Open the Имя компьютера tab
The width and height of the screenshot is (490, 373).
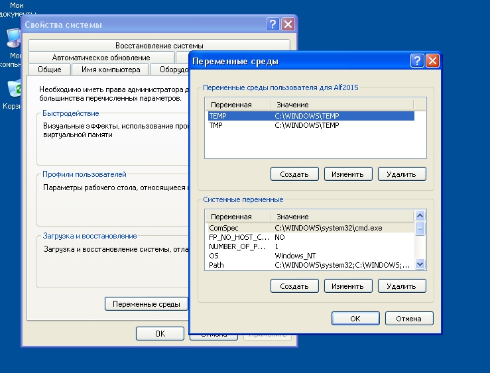click(x=111, y=70)
